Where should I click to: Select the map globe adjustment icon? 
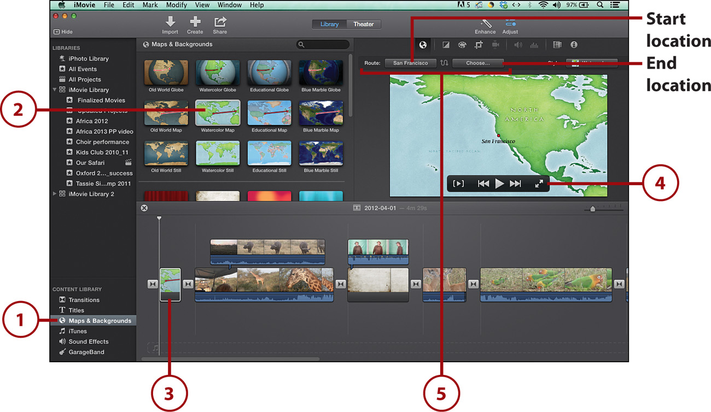422,45
